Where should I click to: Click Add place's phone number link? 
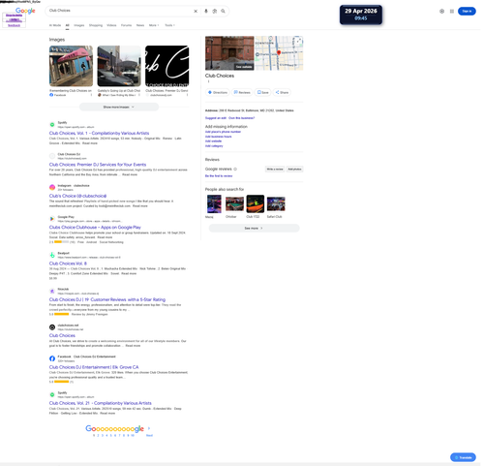click(223, 132)
